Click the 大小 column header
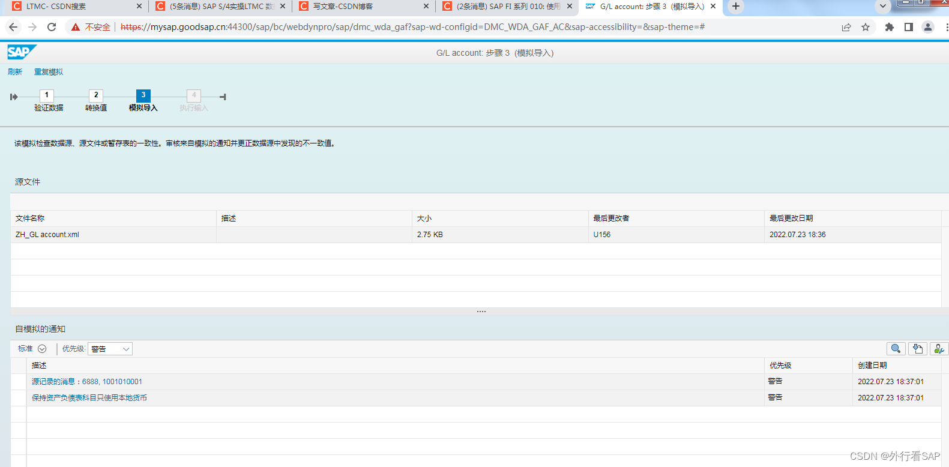This screenshot has height=467, width=949. pos(500,218)
